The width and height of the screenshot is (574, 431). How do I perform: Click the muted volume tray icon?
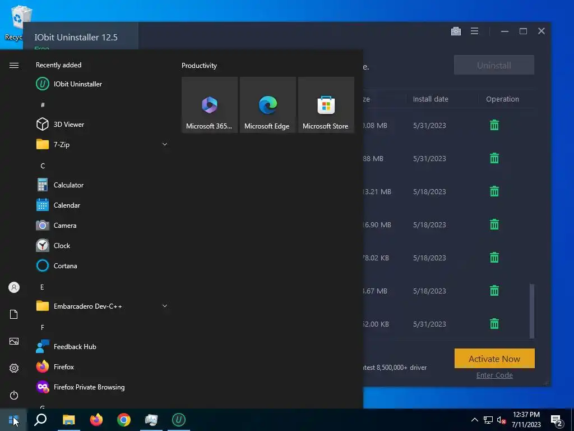point(501,420)
